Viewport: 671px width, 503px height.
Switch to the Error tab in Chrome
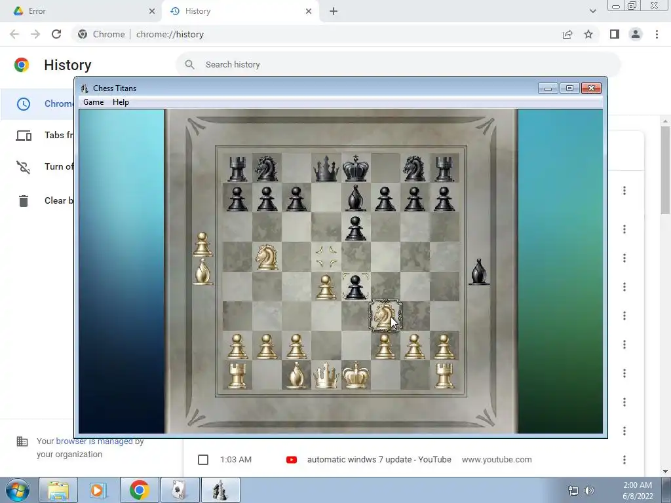[x=81, y=11]
